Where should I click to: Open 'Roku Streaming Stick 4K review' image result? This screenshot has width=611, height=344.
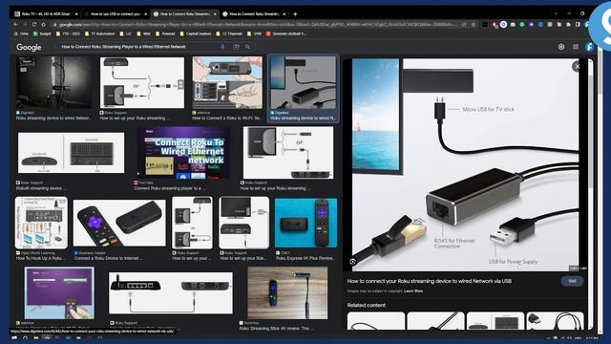[287, 293]
